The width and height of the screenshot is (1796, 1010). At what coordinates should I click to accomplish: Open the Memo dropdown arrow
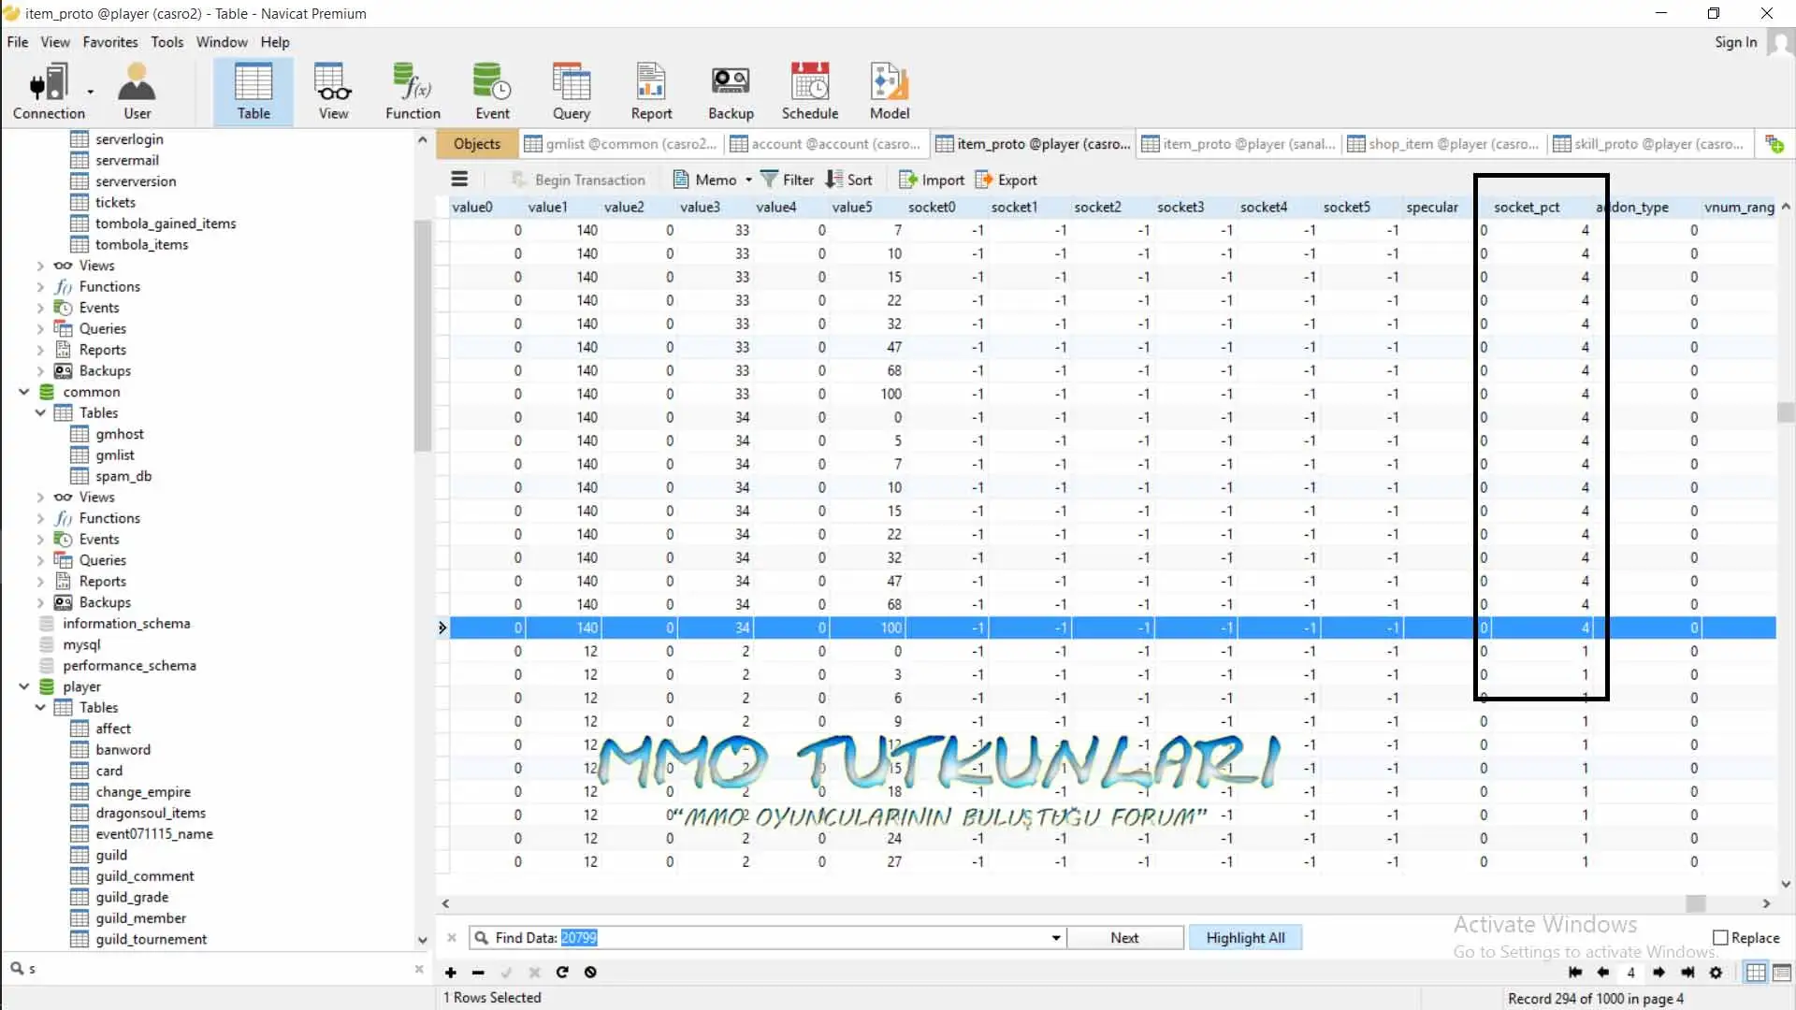748,180
